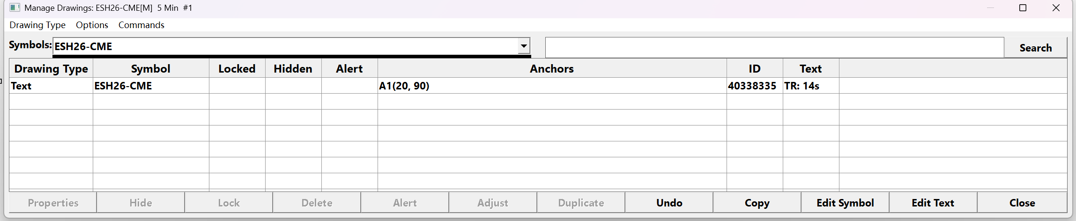
Task: Toggle the Alert cell of ESH26-CME row
Action: (x=349, y=86)
